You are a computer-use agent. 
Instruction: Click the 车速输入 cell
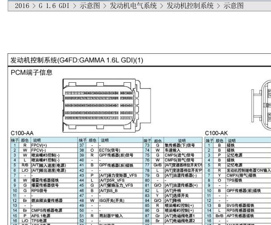(x=183, y=150)
